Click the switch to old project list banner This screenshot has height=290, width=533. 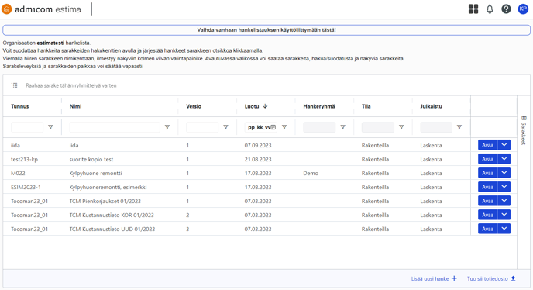click(x=266, y=30)
